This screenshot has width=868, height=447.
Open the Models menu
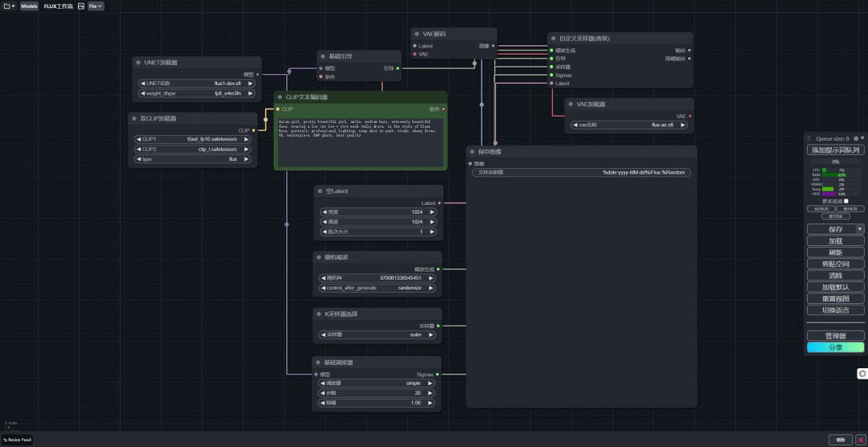(29, 6)
